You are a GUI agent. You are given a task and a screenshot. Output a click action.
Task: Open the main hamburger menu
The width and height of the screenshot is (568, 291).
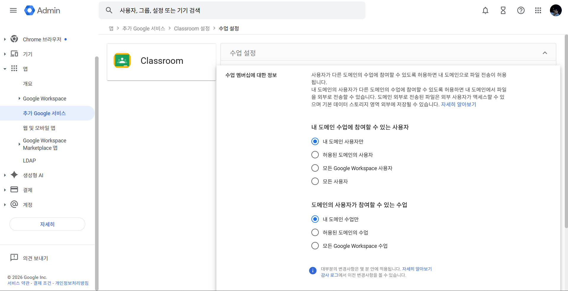coord(13,10)
